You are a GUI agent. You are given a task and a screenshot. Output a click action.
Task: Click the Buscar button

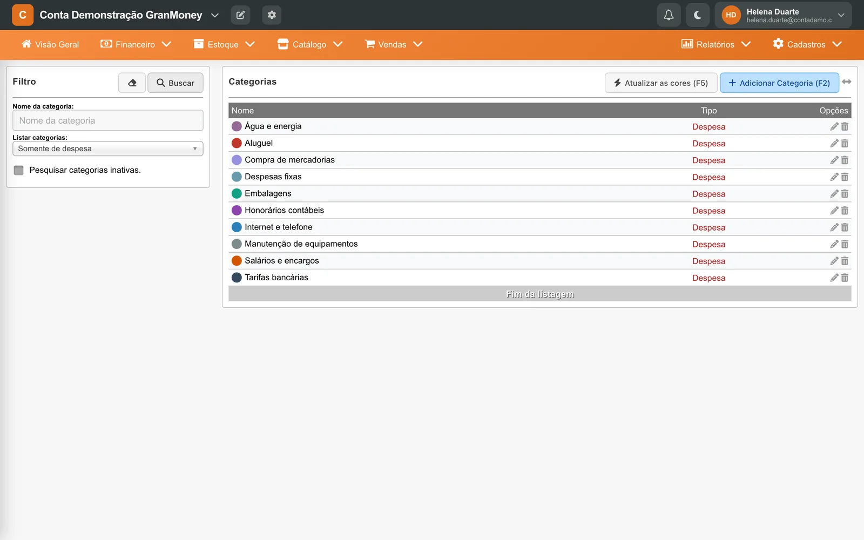tap(175, 83)
